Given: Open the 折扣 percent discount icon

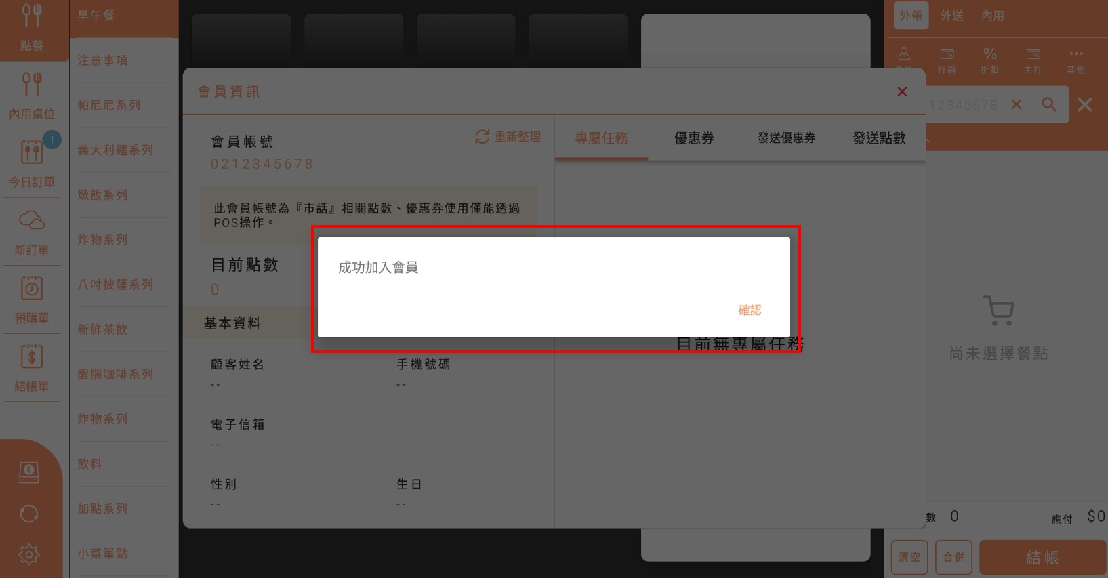Looking at the screenshot, I should 990,60.
